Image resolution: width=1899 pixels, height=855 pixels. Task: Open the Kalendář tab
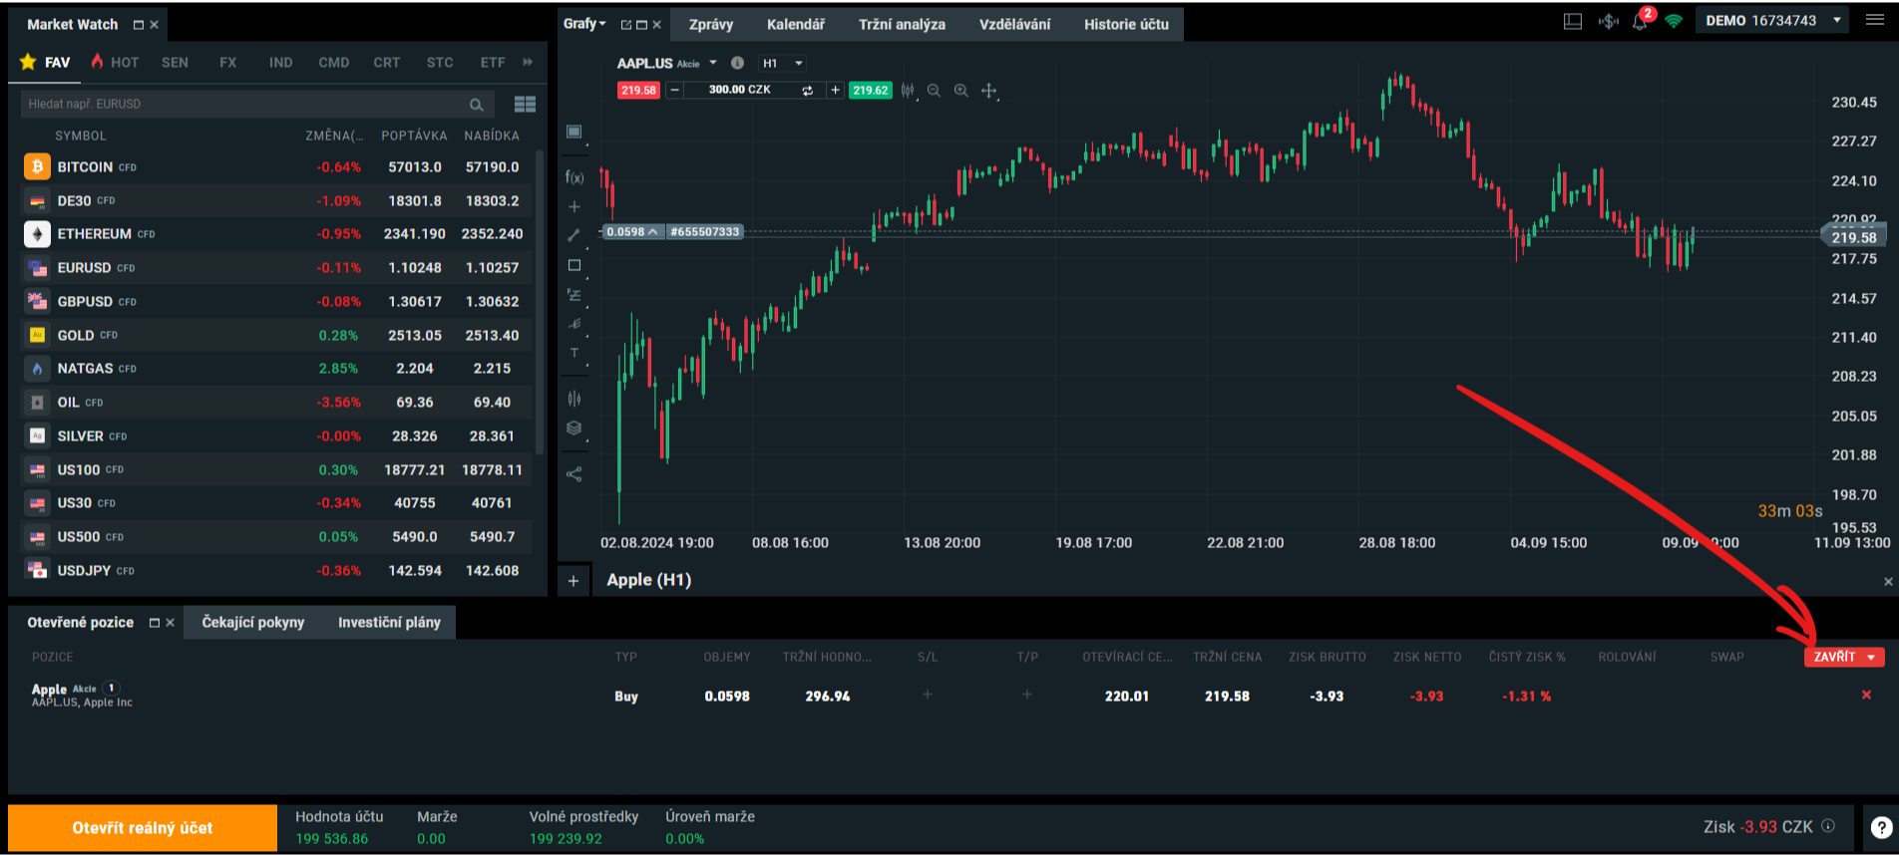coord(795,24)
